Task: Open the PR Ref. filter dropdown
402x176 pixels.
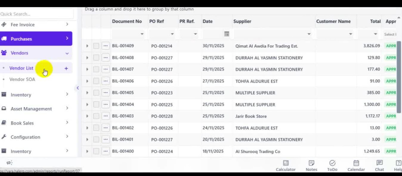Action: [195, 34]
